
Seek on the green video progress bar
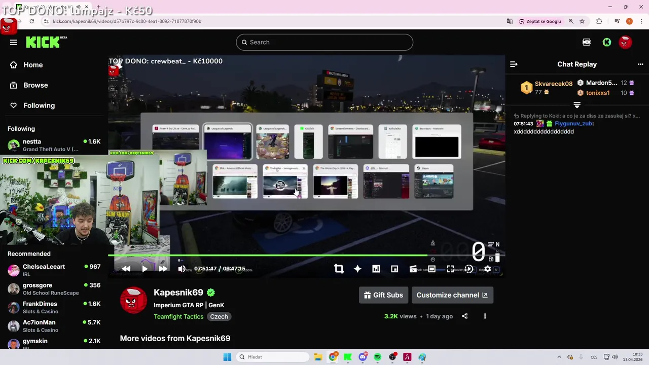click(306, 255)
